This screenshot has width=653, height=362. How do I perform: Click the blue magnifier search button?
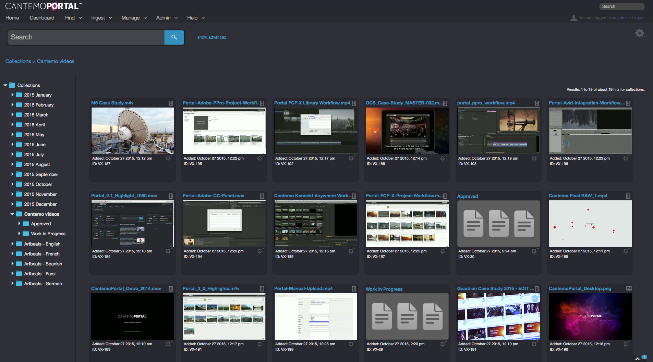(x=174, y=37)
